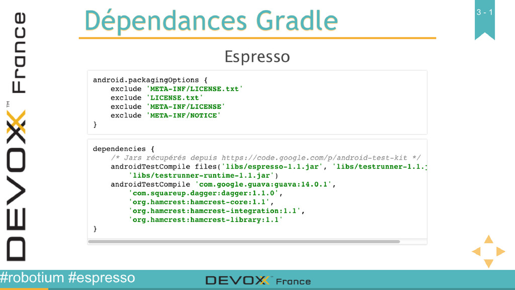Screen dimensions: 515x290
Task: Click the Jars récupérés comment line
Action: click(x=266, y=158)
